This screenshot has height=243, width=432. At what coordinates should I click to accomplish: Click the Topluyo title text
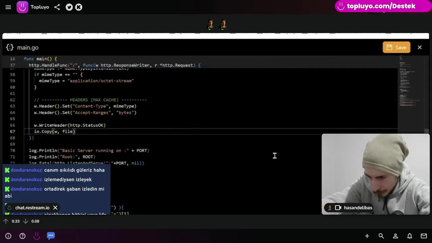[x=40, y=7]
